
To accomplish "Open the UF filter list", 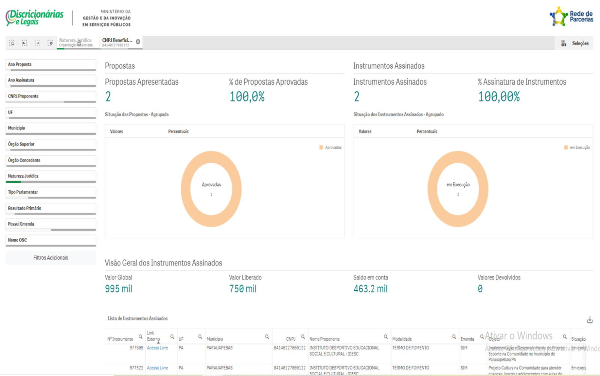I will 51,112.
